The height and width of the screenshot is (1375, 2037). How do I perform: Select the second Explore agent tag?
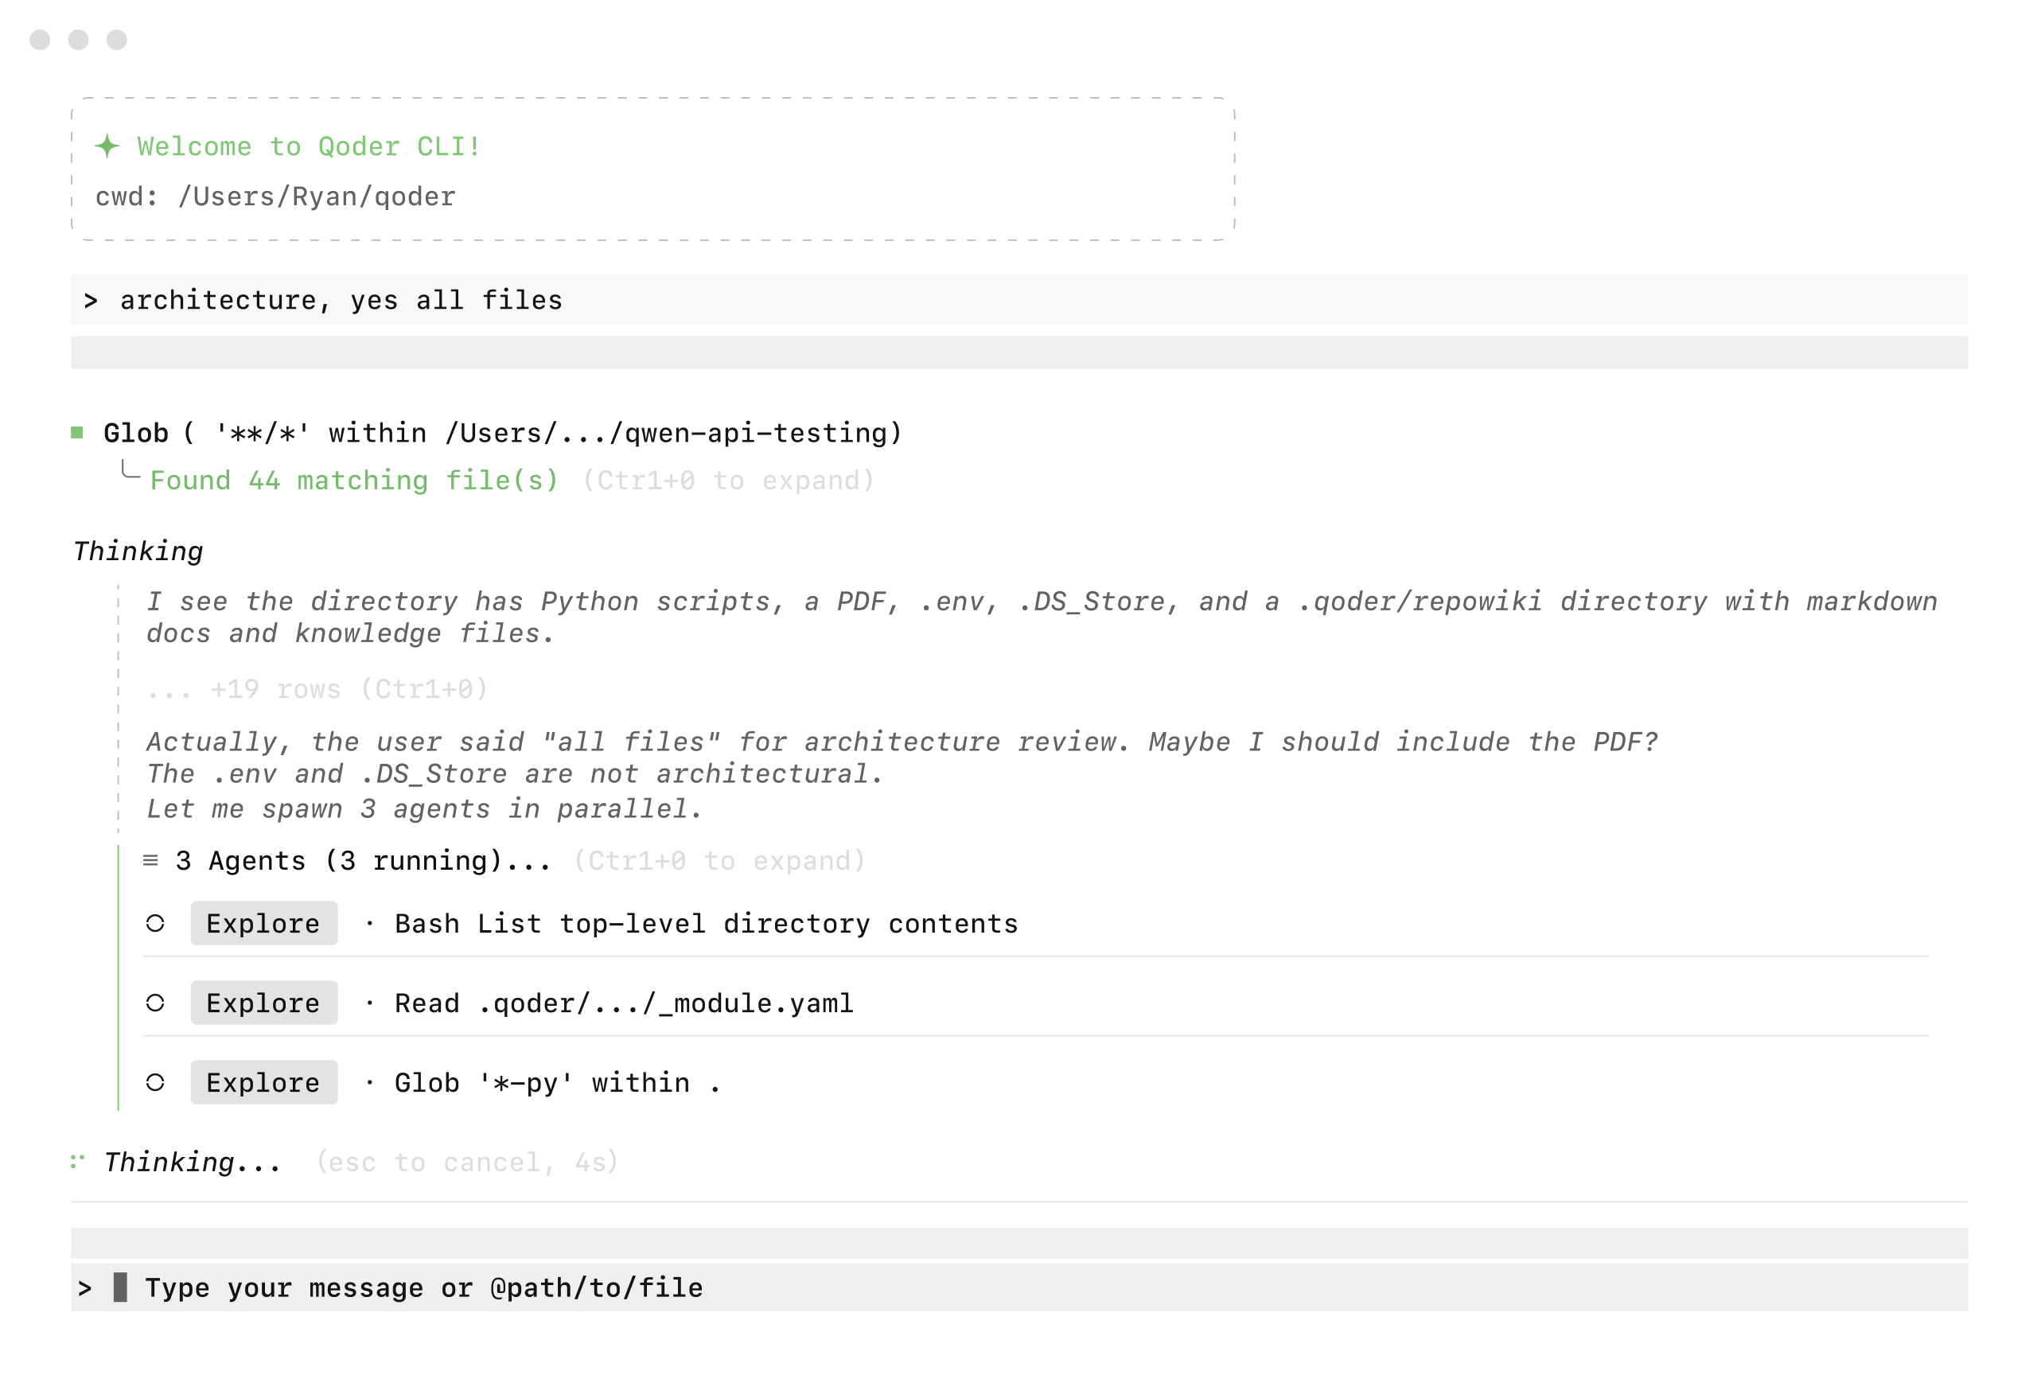click(264, 1003)
